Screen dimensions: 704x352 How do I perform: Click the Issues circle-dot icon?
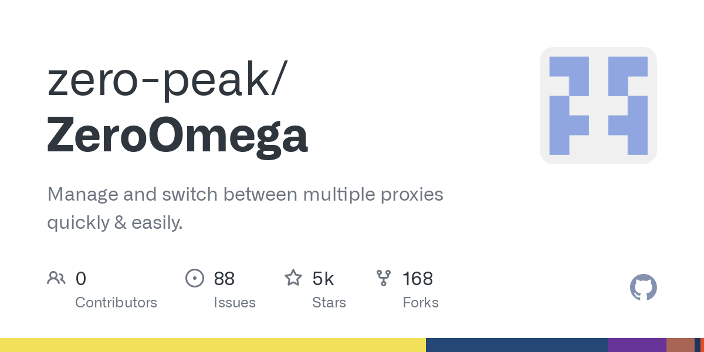(x=194, y=277)
